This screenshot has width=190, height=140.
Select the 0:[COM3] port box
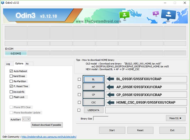click(x=16, y=53)
